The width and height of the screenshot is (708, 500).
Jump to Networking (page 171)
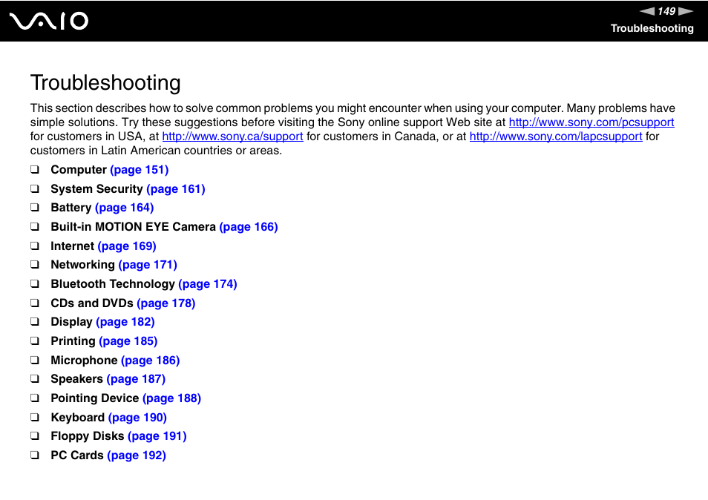tap(148, 265)
